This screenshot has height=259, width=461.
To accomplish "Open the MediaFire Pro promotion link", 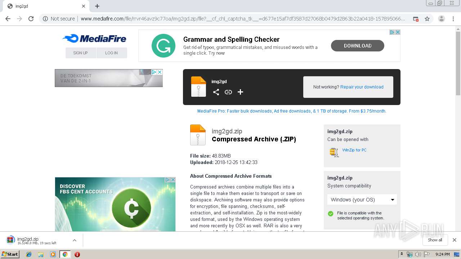I will (x=292, y=111).
